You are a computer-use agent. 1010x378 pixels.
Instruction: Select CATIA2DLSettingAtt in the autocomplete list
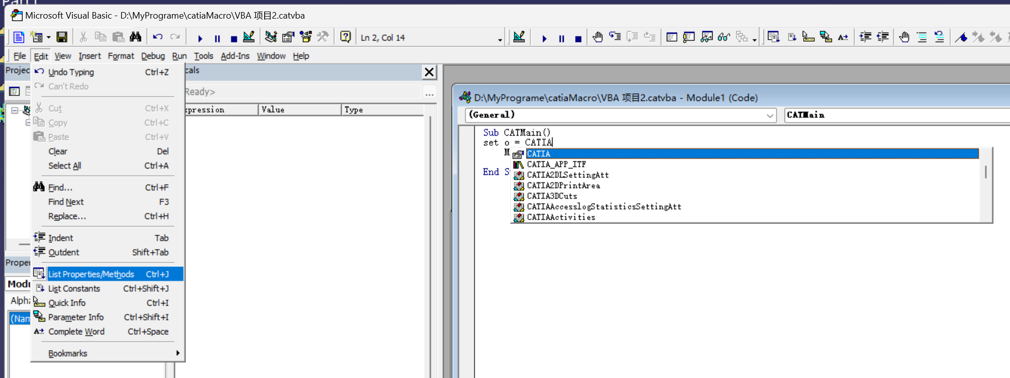(746, 175)
